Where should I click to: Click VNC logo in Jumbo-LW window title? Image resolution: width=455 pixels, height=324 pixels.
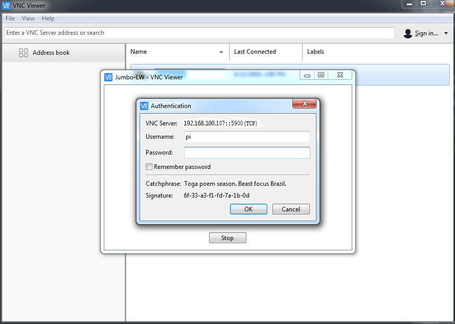point(108,77)
